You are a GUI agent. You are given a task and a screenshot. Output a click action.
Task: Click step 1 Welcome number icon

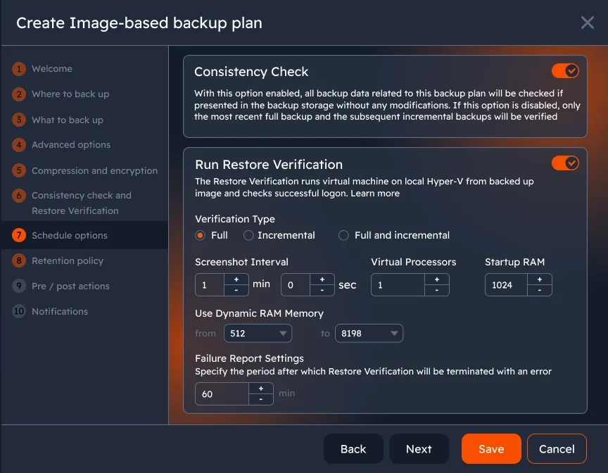[19, 69]
